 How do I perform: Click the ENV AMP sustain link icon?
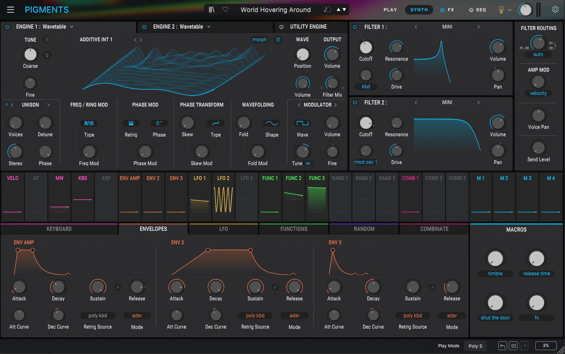pos(118,287)
